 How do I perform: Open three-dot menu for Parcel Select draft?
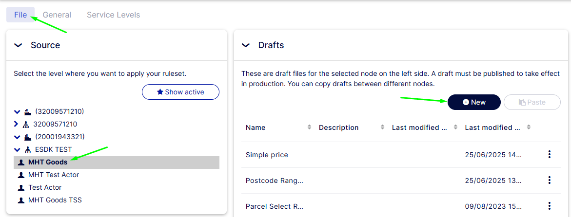click(549, 206)
